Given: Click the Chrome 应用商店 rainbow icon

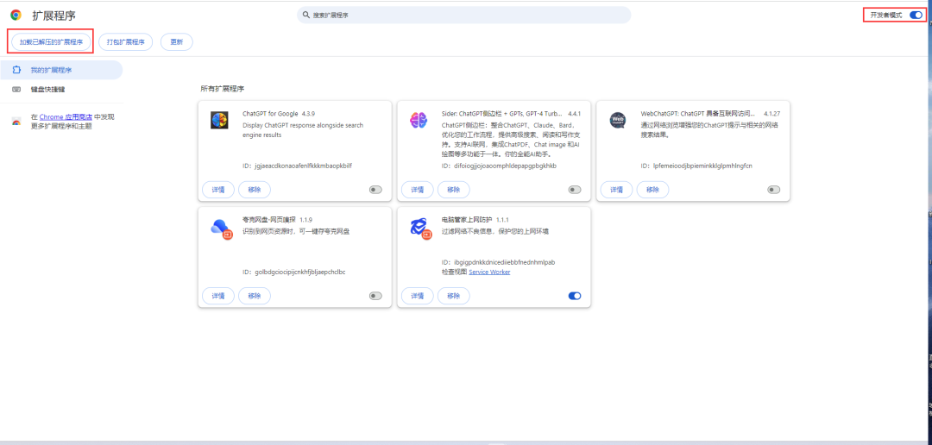Looking at the screenshot, I should tap(16, 122).
